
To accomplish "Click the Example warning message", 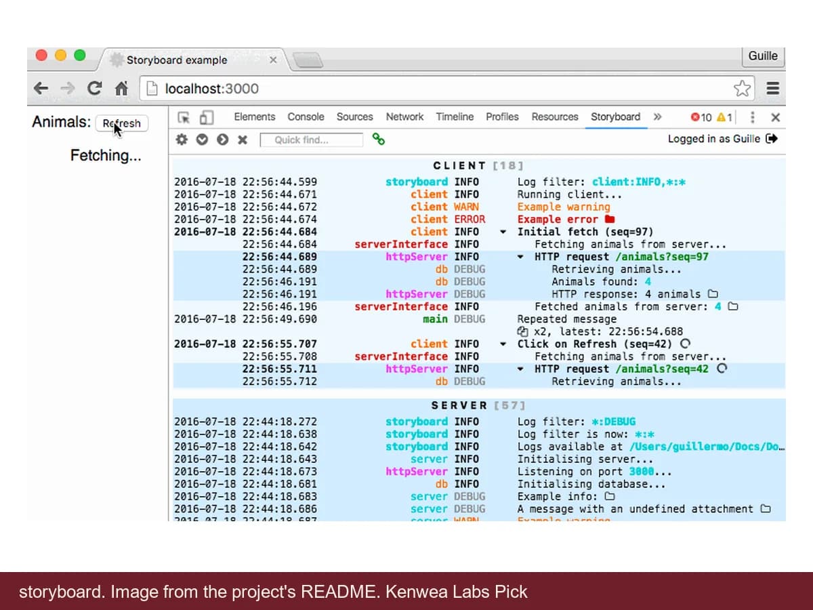I will click(564, 207).
